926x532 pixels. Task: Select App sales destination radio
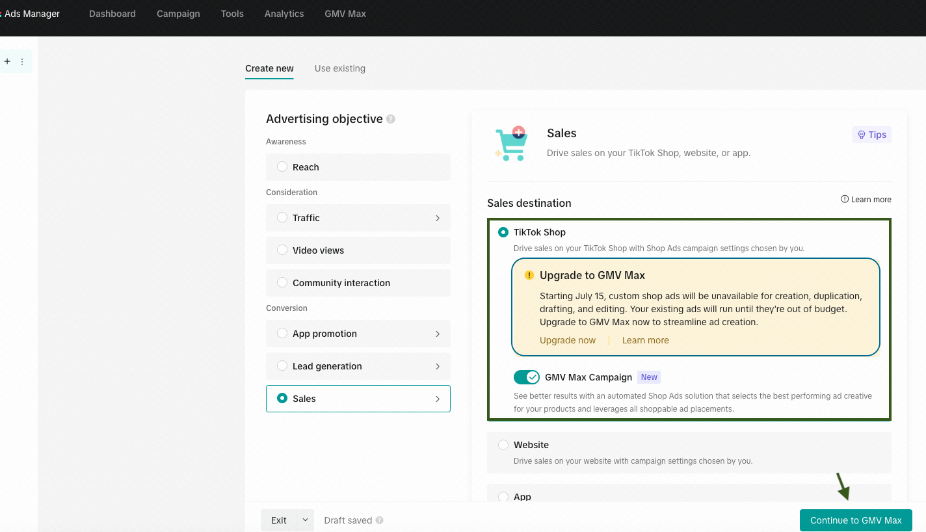503,496
